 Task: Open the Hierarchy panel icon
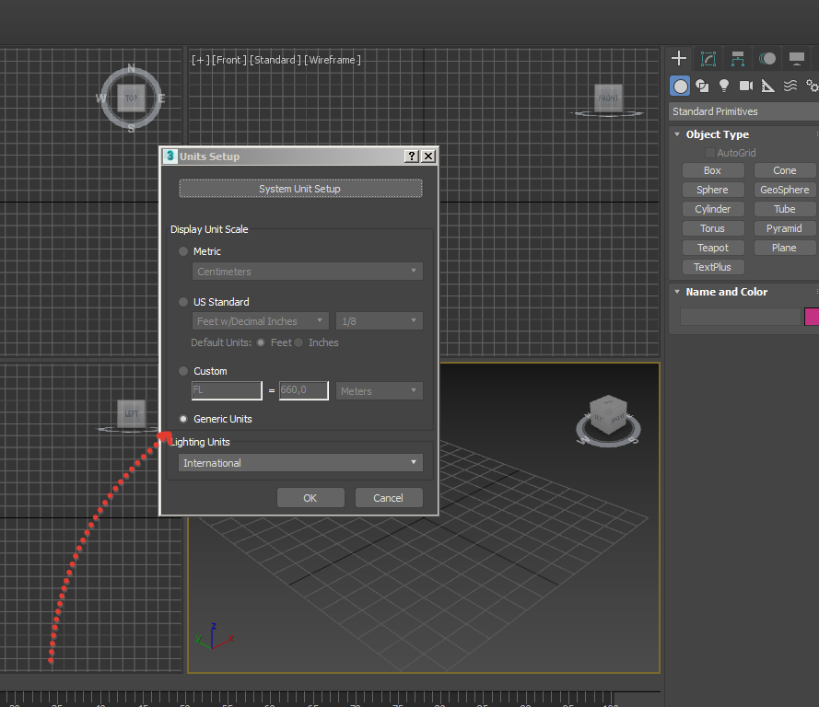[738, 58]
